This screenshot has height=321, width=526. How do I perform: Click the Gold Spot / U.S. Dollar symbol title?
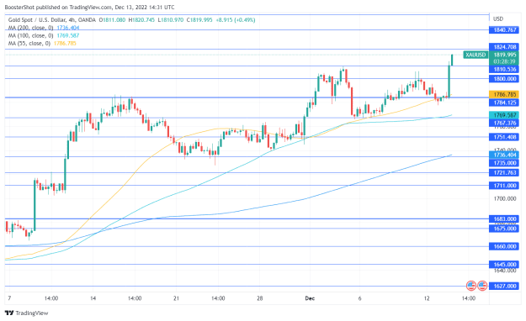pos(37,20)
